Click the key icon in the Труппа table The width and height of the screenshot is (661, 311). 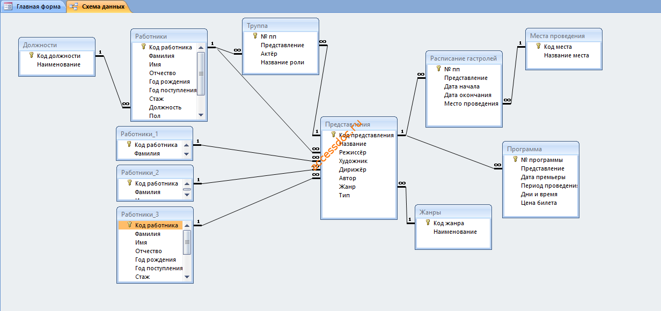255,36
